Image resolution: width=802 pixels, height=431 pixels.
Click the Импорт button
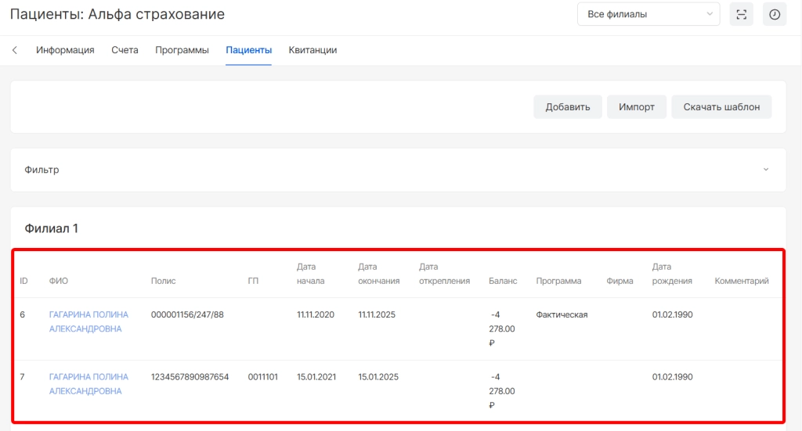(x=636, y=107)
